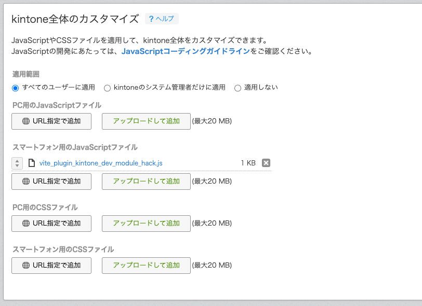Open the ヘルプ help link
This screenshot has width=422, height=306.
coord(162,19)
